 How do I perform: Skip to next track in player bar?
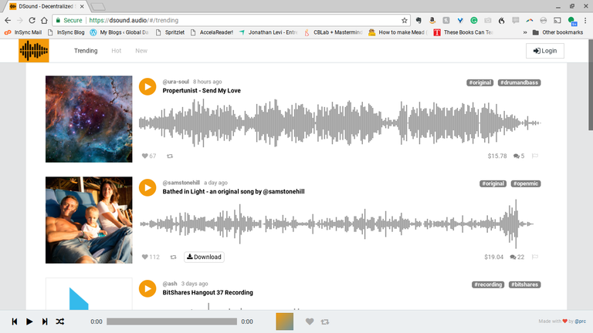45,321
